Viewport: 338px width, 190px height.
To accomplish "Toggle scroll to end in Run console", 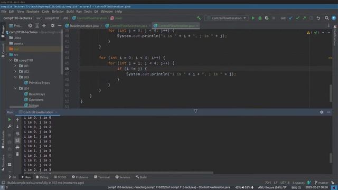I will coord(17,140).
